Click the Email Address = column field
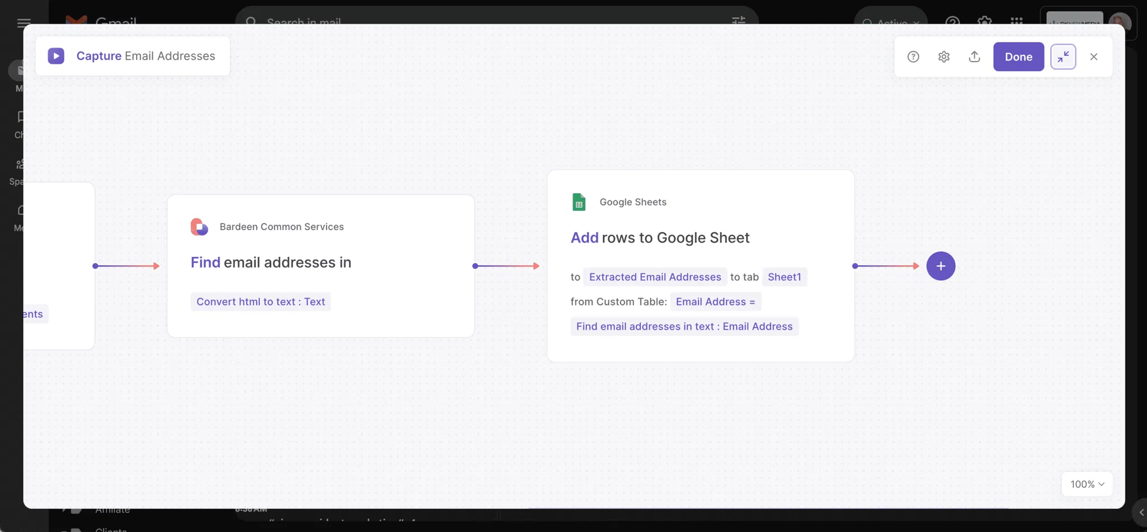This screenshot has height=532, width=1147. [x=715, y=302]
